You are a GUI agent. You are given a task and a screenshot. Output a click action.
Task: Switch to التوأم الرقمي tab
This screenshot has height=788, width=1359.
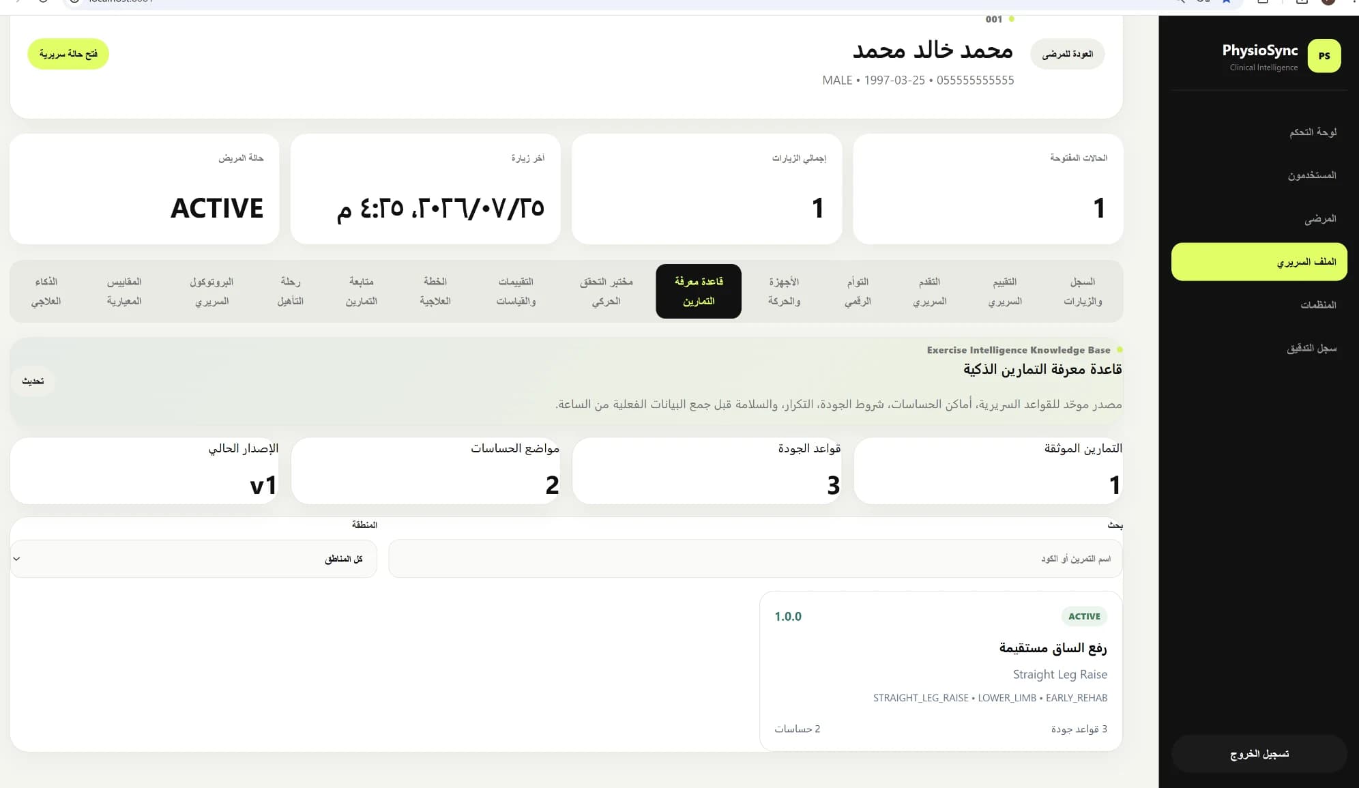tap(858, 291)
